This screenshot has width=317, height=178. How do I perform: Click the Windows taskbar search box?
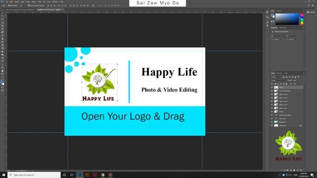34,175
